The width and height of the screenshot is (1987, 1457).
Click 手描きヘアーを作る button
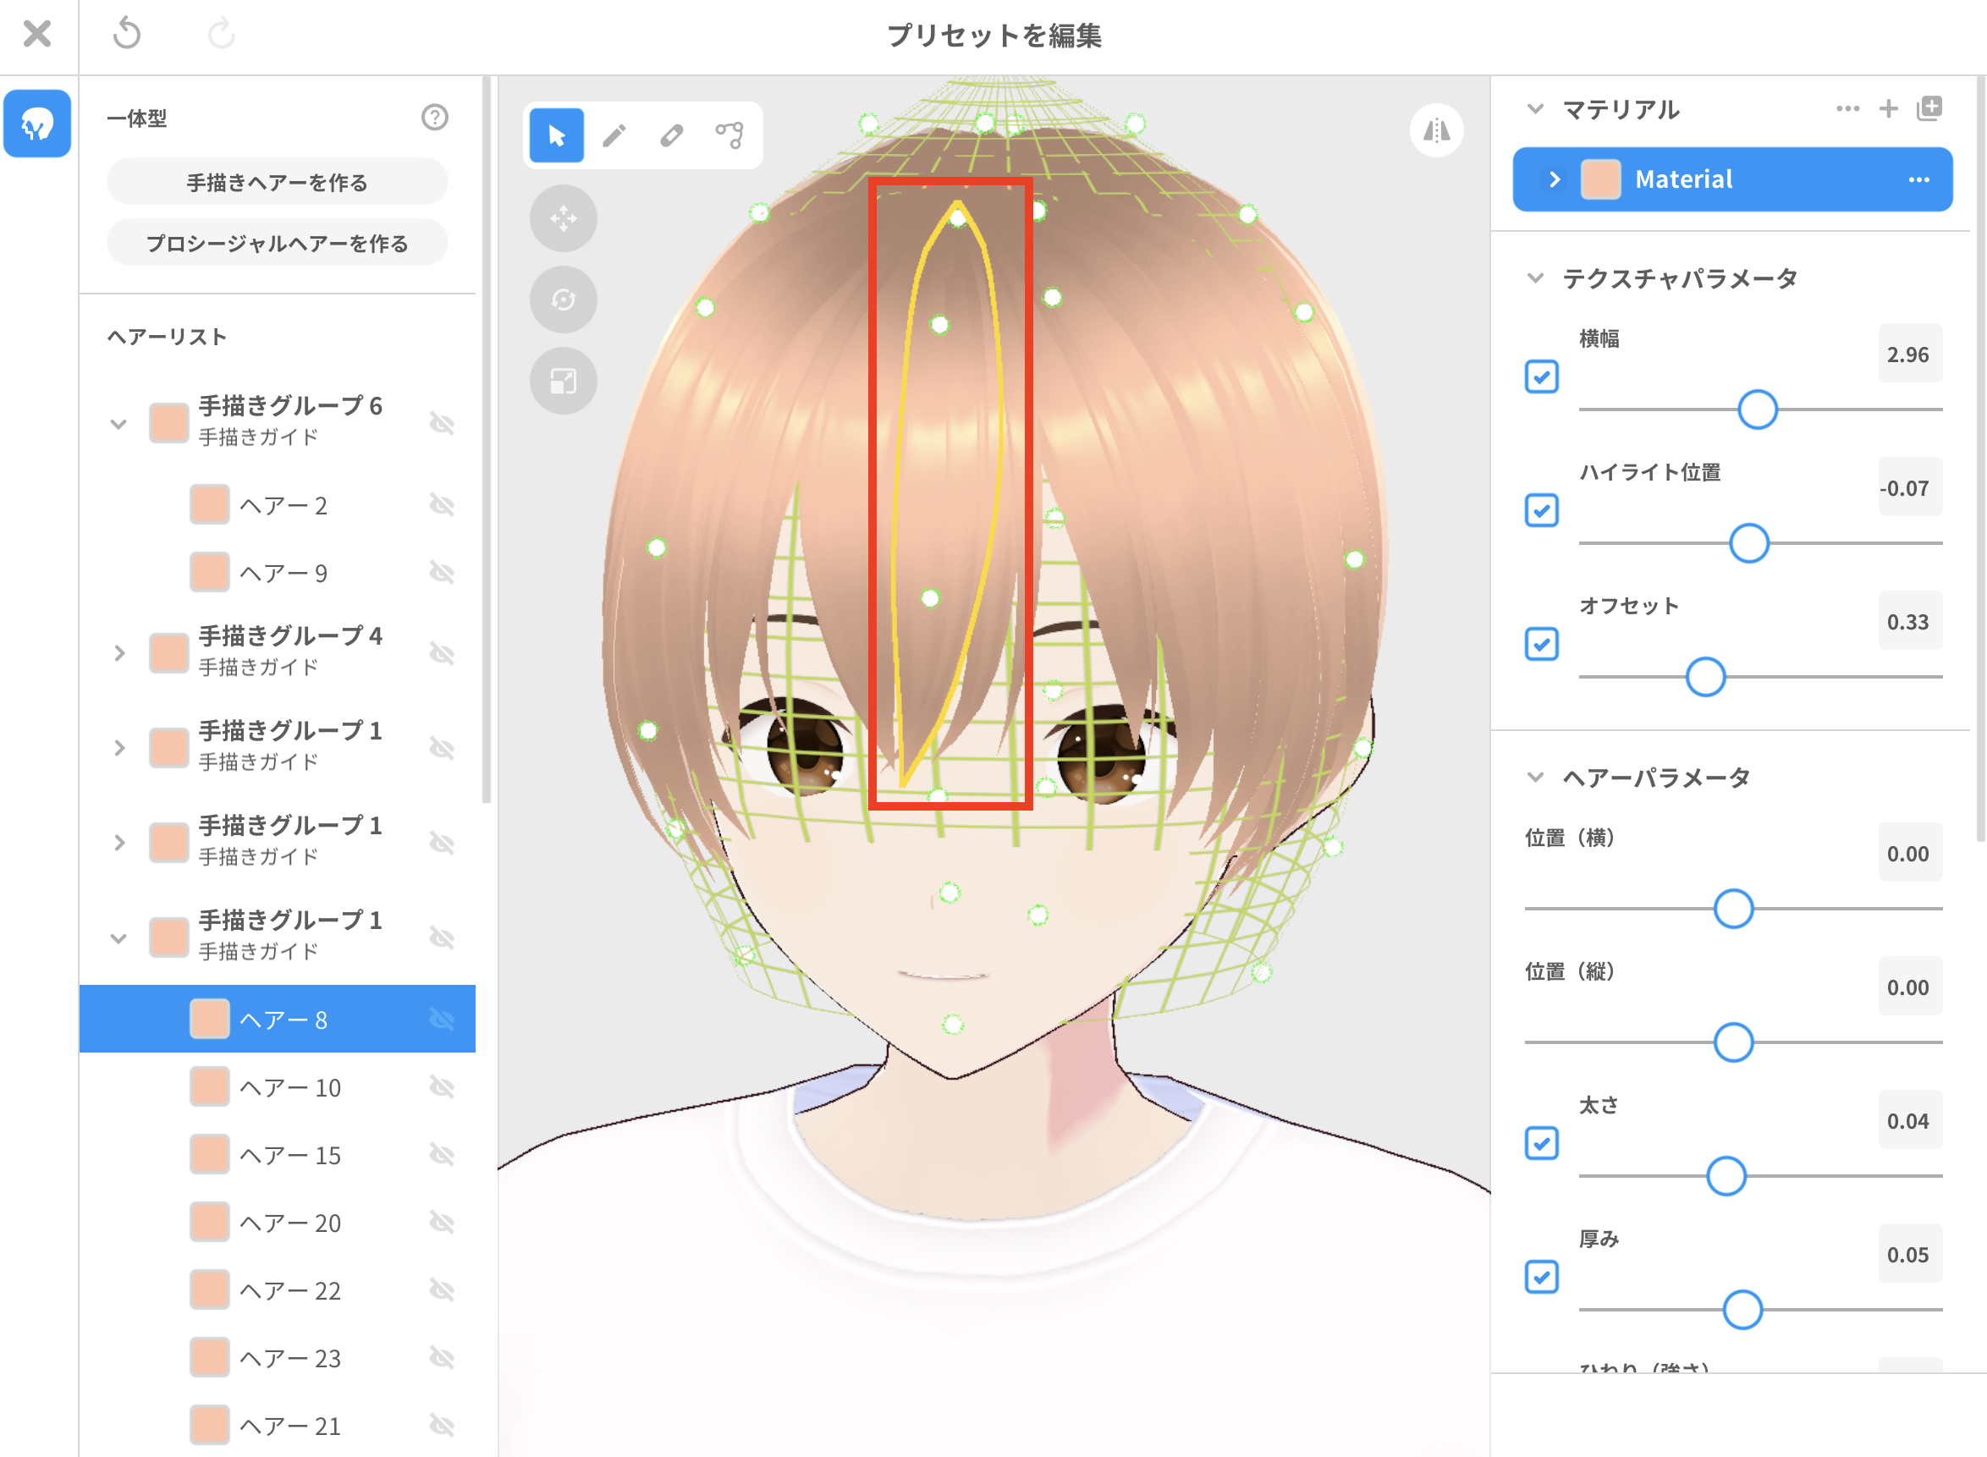pos(277,183)
